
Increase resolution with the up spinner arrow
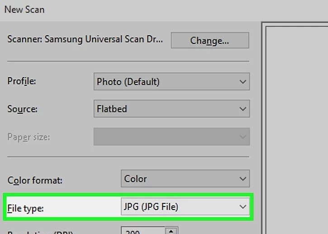[171, 231]
